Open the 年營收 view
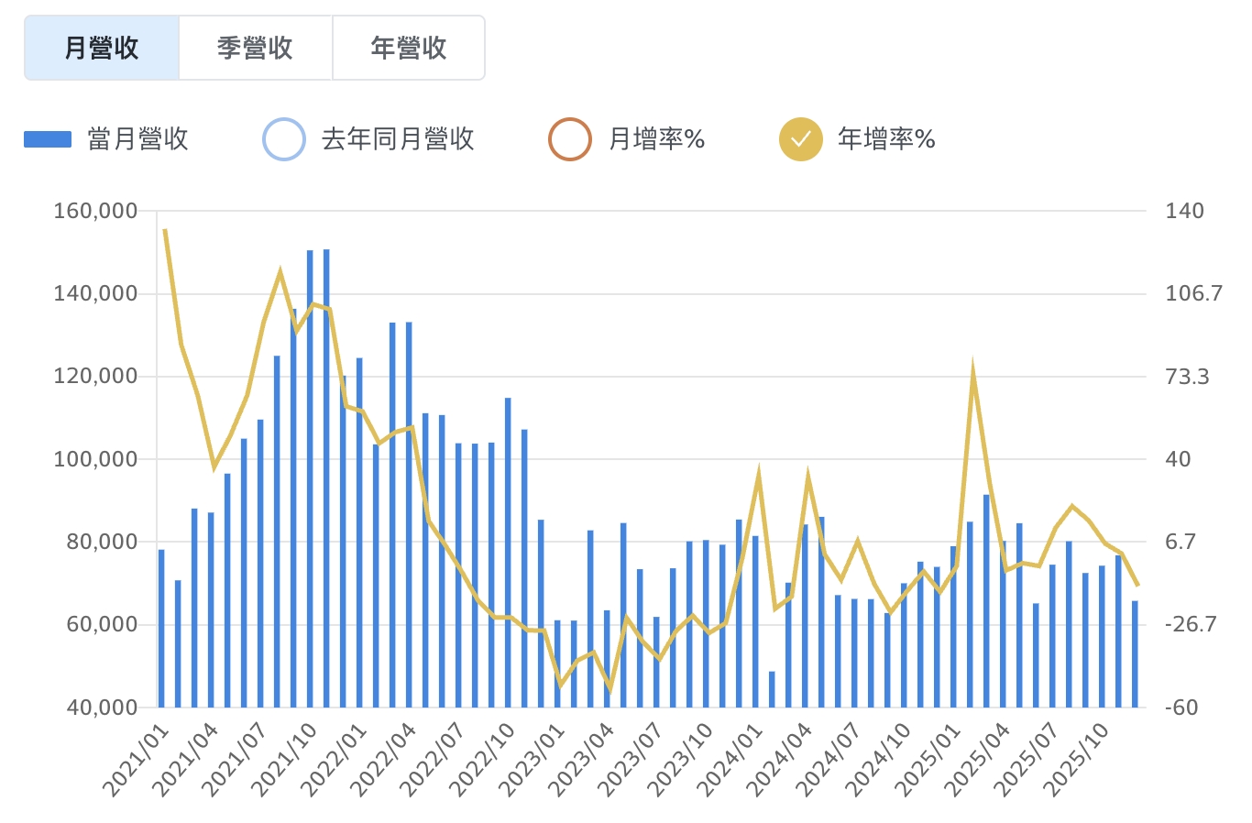The width and height of the screenshot is (1252, 823). [x=409, y=48]
